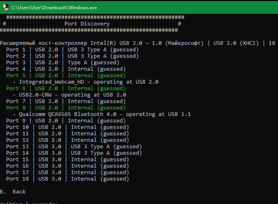Click the Intel USB 3.0 host controller line
Image resolution: width=278 pixels, height=204 pixels.
coord(134,43)
